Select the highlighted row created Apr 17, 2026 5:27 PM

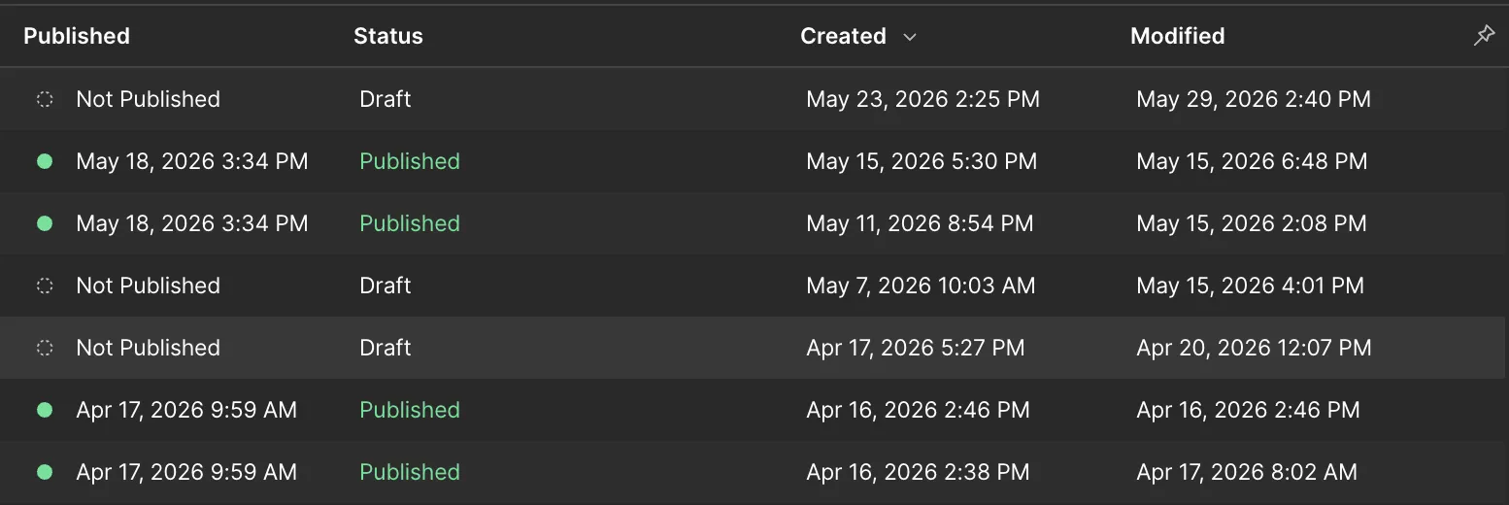click(754, 348)
